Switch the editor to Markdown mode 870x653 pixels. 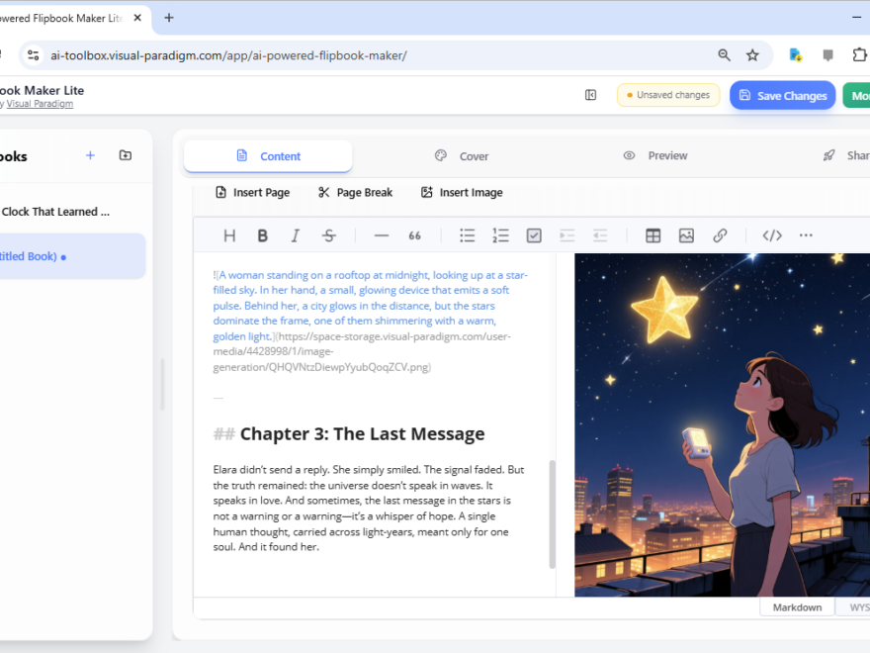pos(797,606)
